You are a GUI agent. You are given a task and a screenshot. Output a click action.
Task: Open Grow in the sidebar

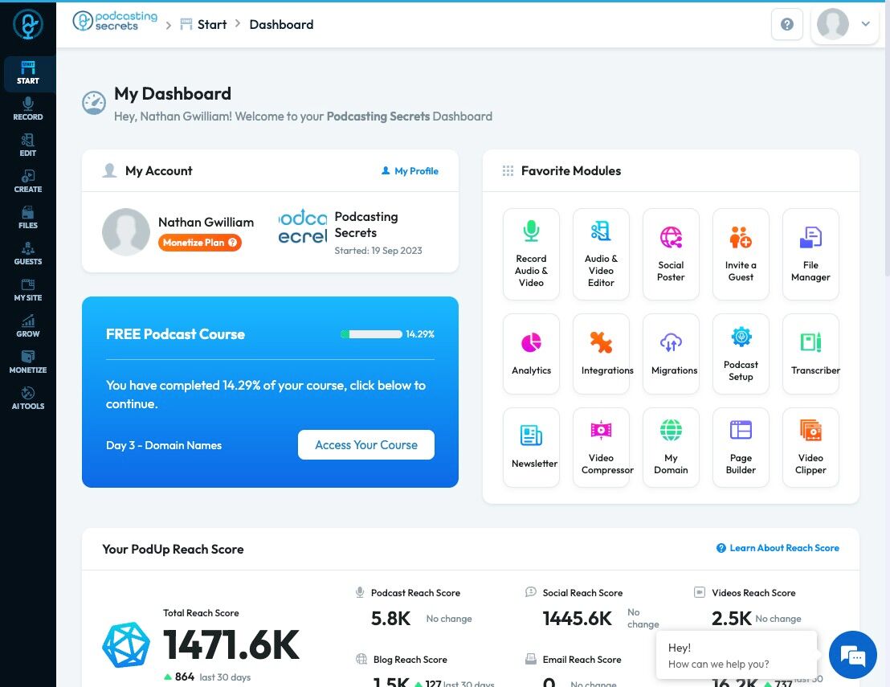tap(28, 326)
